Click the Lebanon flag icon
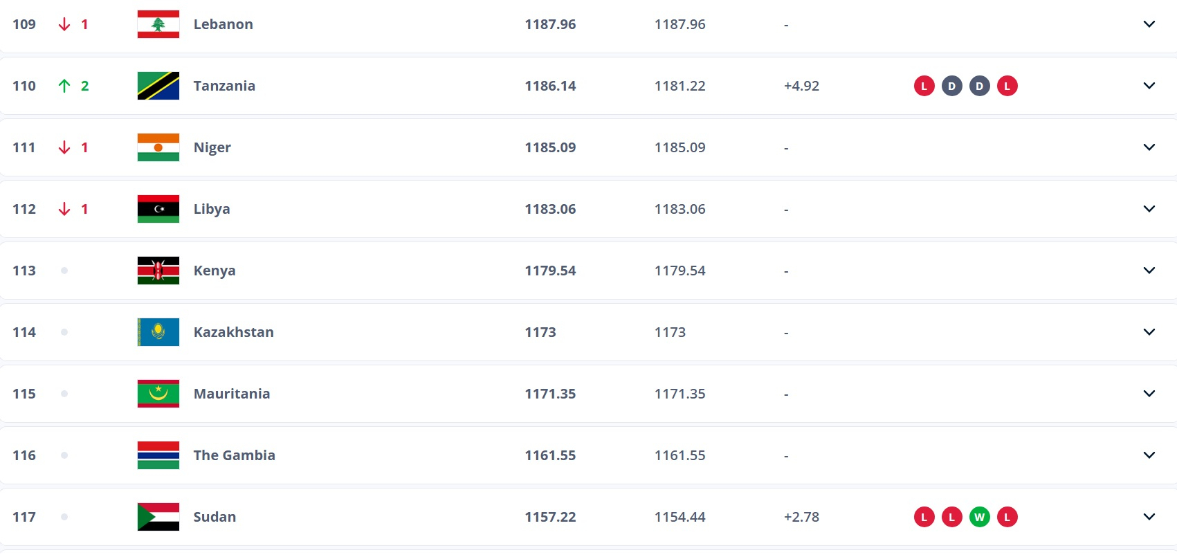Image resolution: width=1177 pixels, height=557 pixels. pos(158,24)
